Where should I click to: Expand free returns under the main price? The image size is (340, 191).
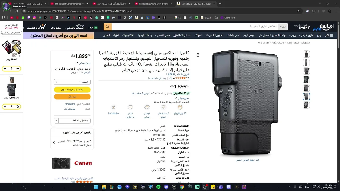click(x=176, y=98)
